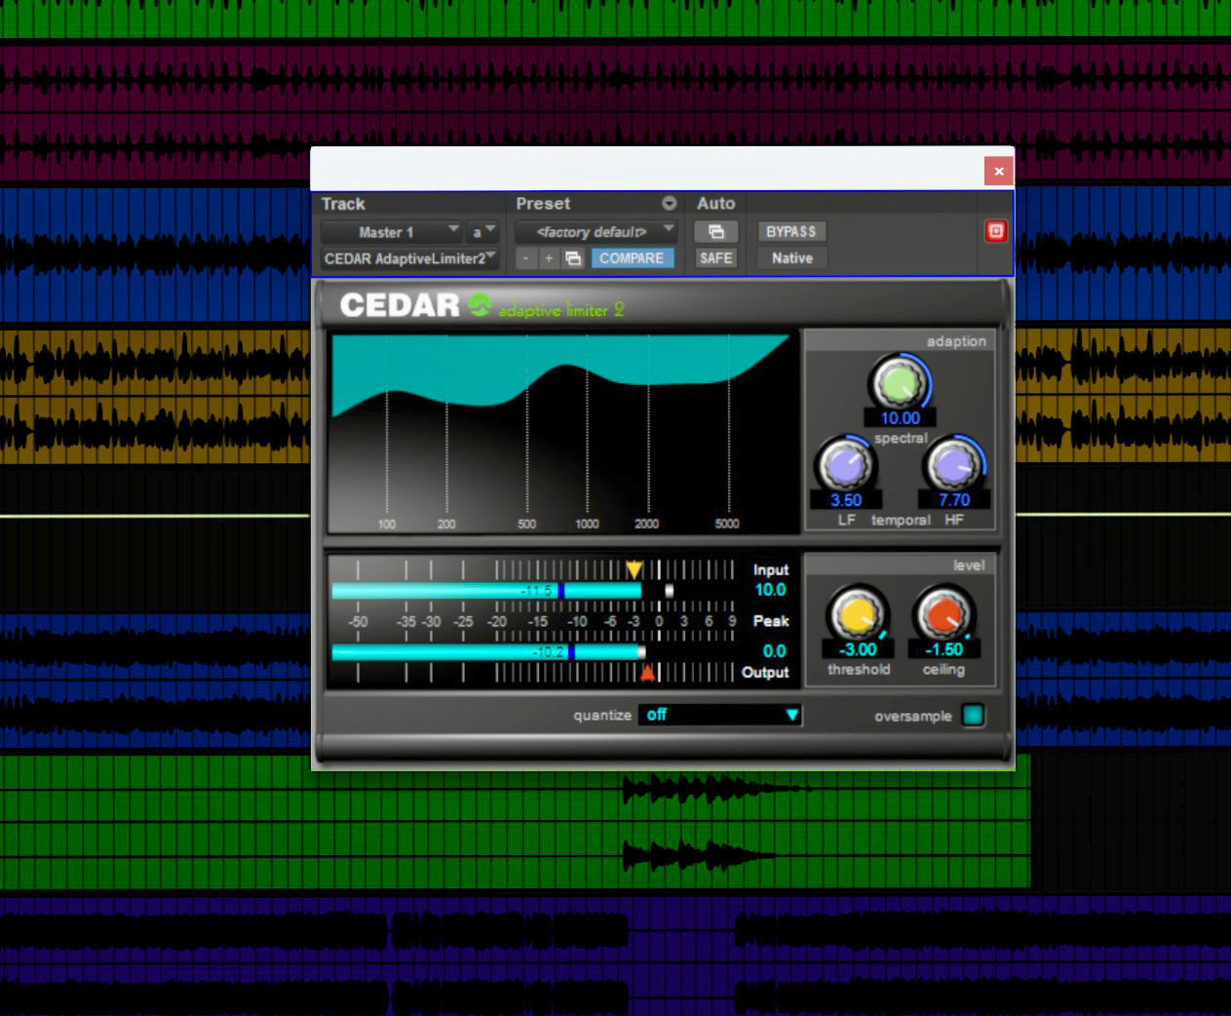Click the spectral limiting curve display
This screenshot has width=1231, height=1016.
(562, 433)
